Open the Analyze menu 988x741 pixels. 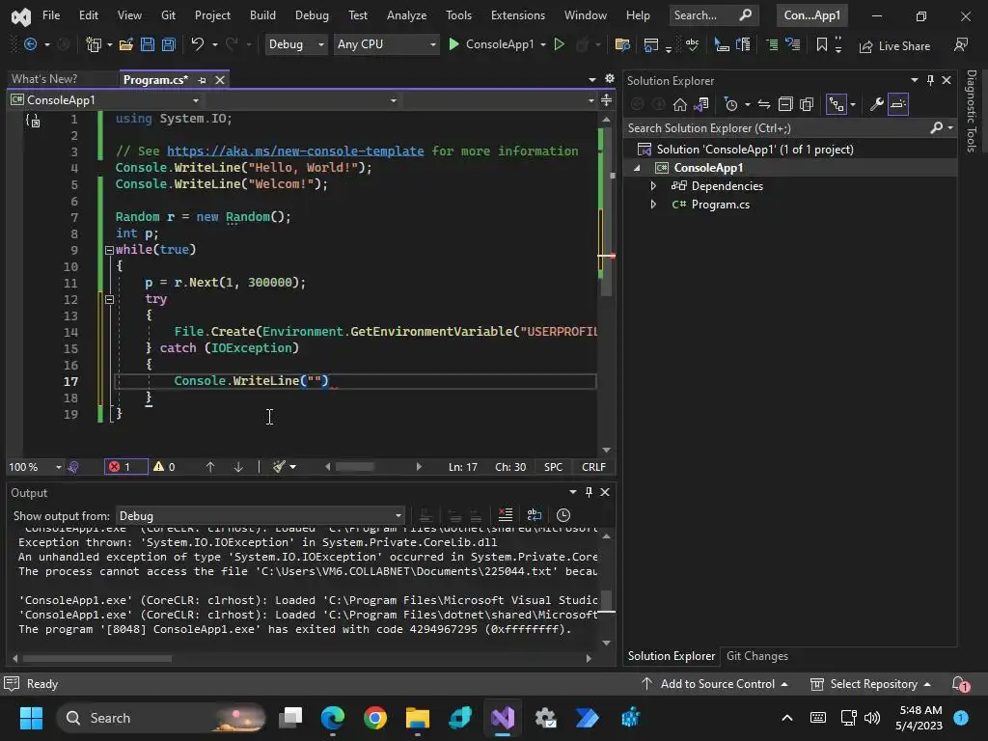[406, 15]
